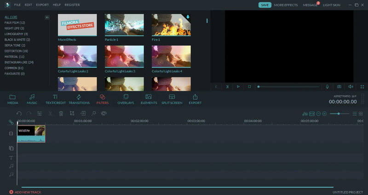Select Colorful Light Leaks 2 thumbnail
Image resolution: width=368 pixels, height=195 pixels.
[x=77, y=57]
